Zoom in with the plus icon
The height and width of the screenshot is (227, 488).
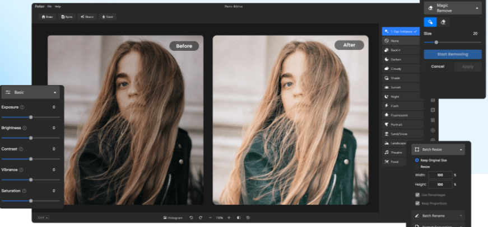pos(229,217)
